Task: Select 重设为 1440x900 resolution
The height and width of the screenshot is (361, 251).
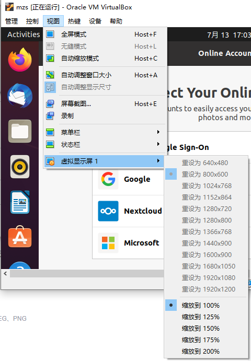Action: click(x=206, y=243)
